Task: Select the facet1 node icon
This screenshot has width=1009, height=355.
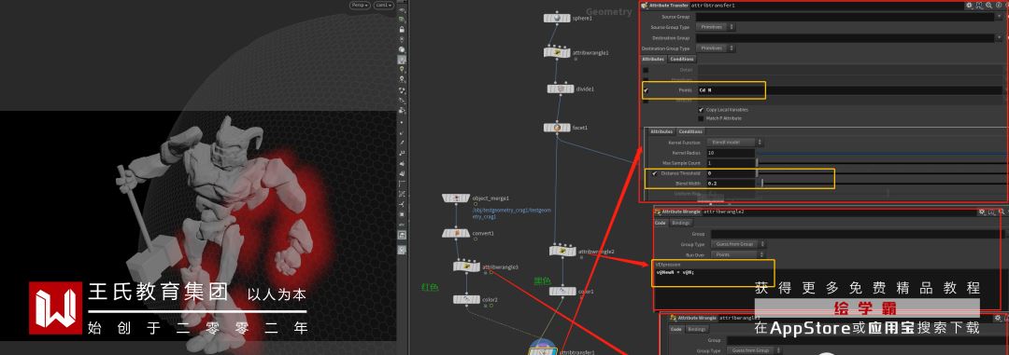Action: [557, 128]
